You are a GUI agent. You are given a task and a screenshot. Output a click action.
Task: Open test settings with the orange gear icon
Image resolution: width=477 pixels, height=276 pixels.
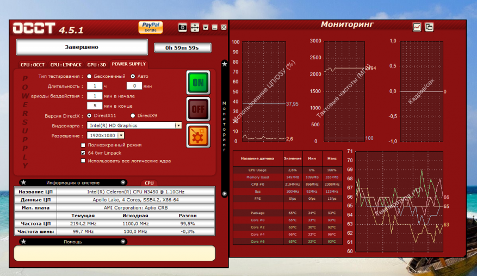click(x=198, y=136)
